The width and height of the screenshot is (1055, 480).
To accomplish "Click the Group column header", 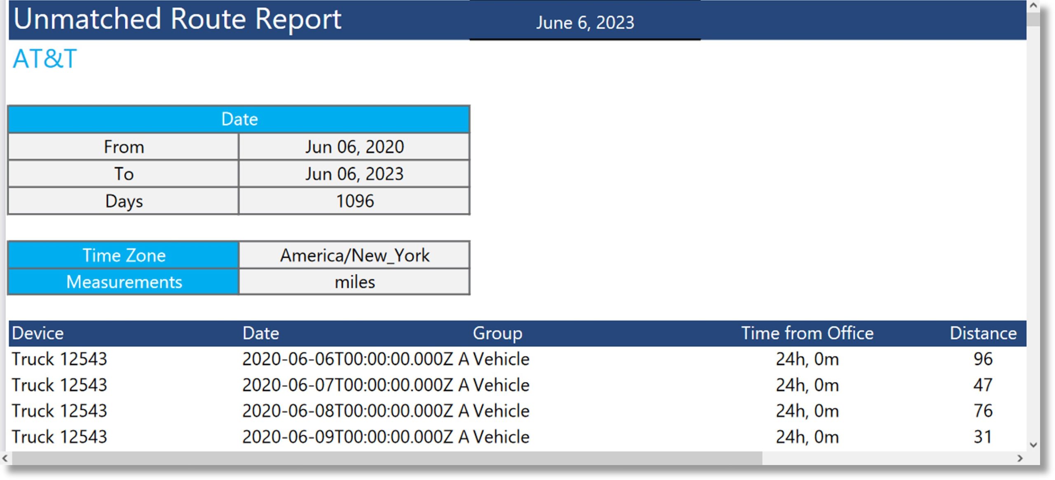I will (497, 333).
